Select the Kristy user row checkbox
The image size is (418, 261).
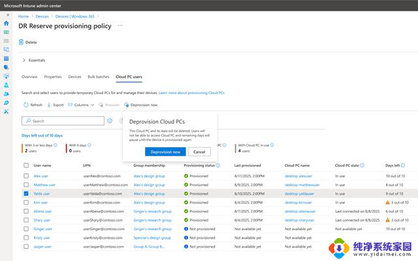26,237
